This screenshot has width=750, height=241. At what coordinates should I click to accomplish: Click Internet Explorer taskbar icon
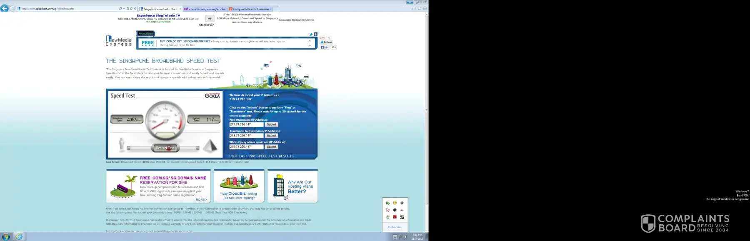[x=19, y=237]
